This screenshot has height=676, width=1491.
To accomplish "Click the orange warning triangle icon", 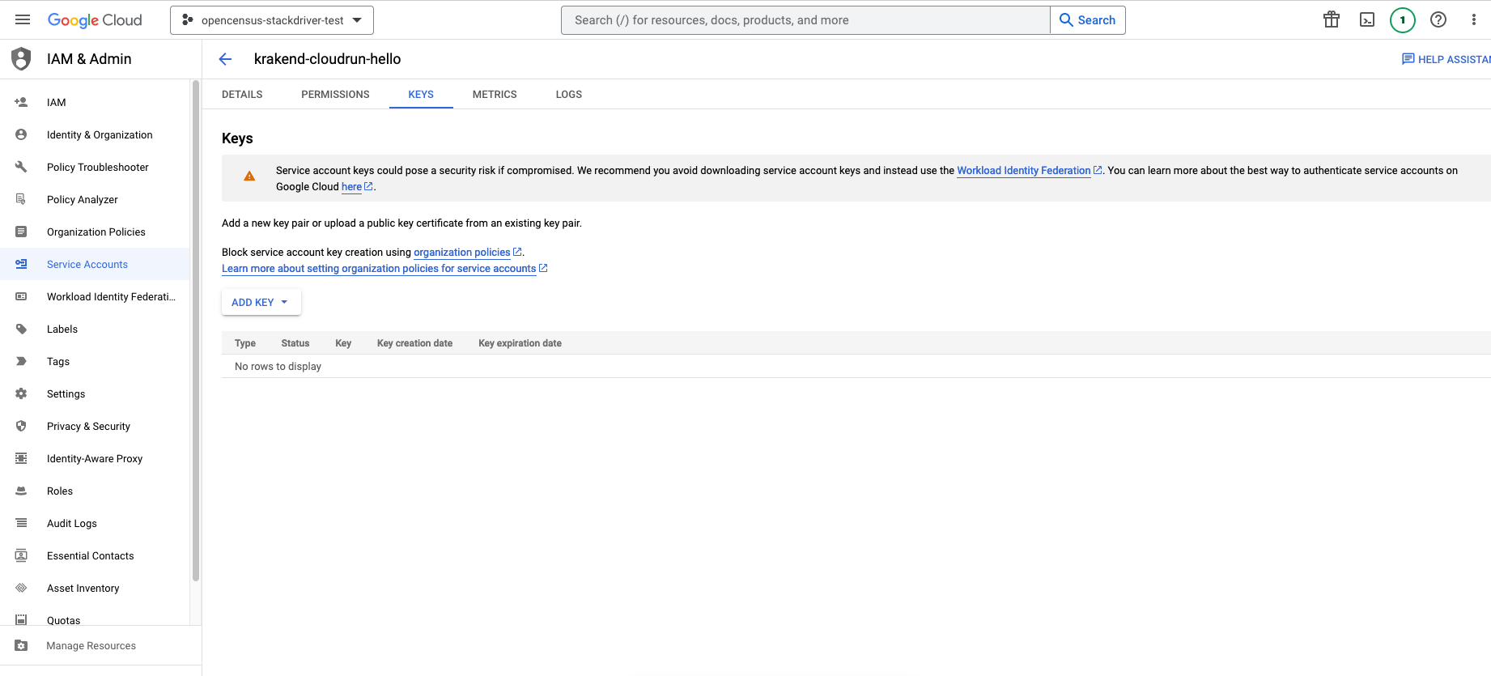I will (249, 176).
